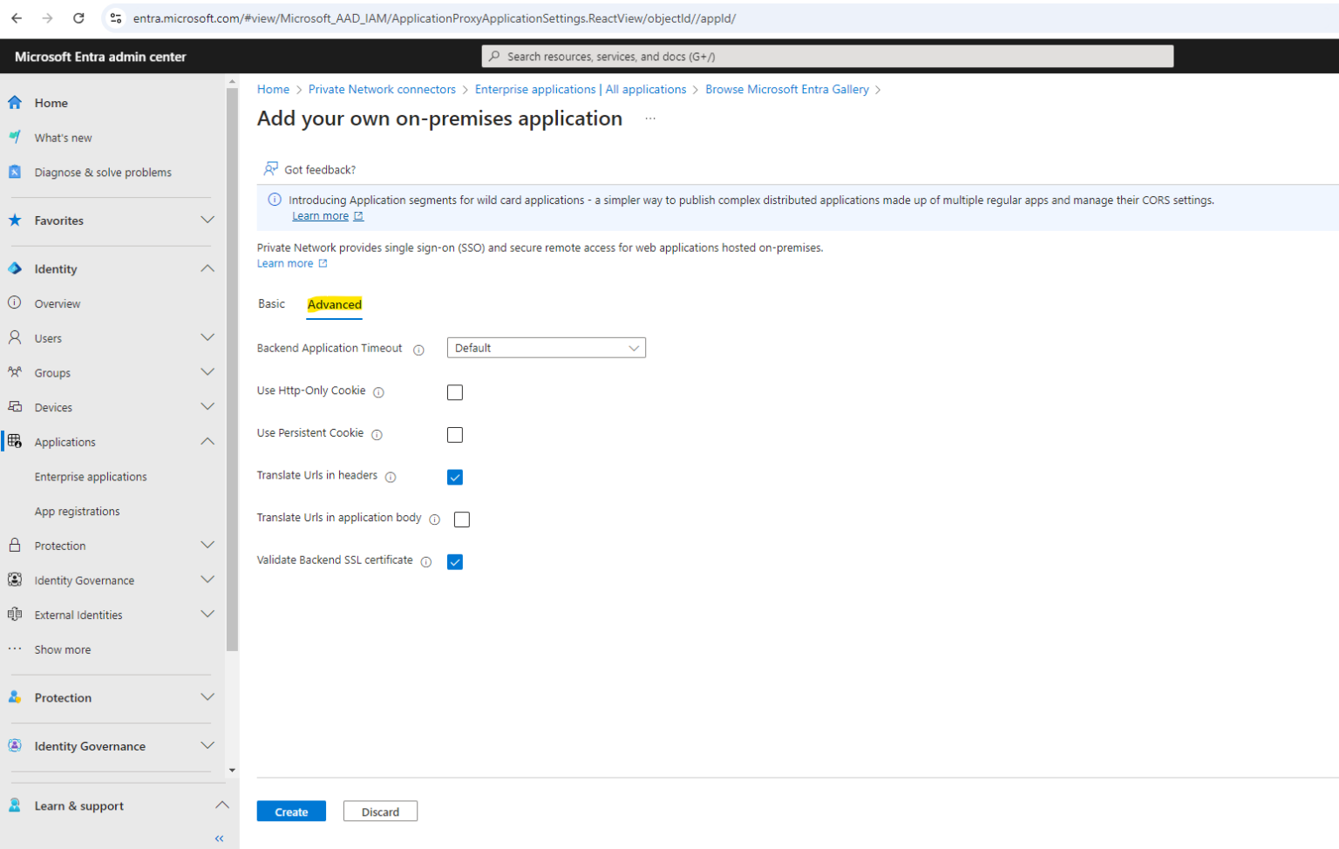Uncheck Translate Urls in headers checkbox
1339x849 pixels.
click(x=455, y=477)
